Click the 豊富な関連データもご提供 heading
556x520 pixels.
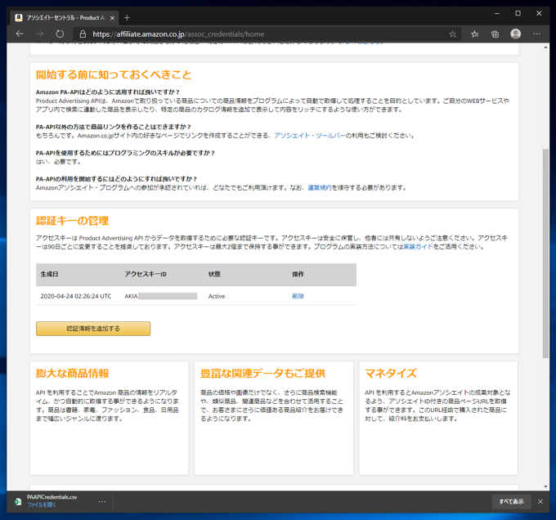pyautogui.click(x=262, y=374)
